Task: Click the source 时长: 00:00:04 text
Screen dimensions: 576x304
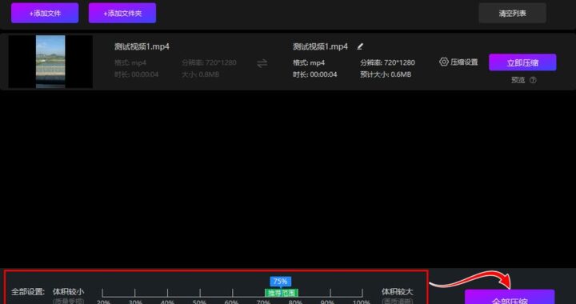Action: pyautogui.click(x=136, y=74)
